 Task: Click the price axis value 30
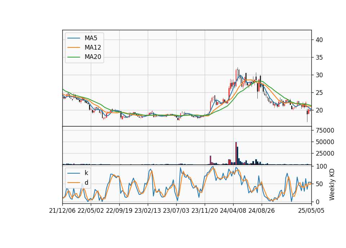pos(319,75)
